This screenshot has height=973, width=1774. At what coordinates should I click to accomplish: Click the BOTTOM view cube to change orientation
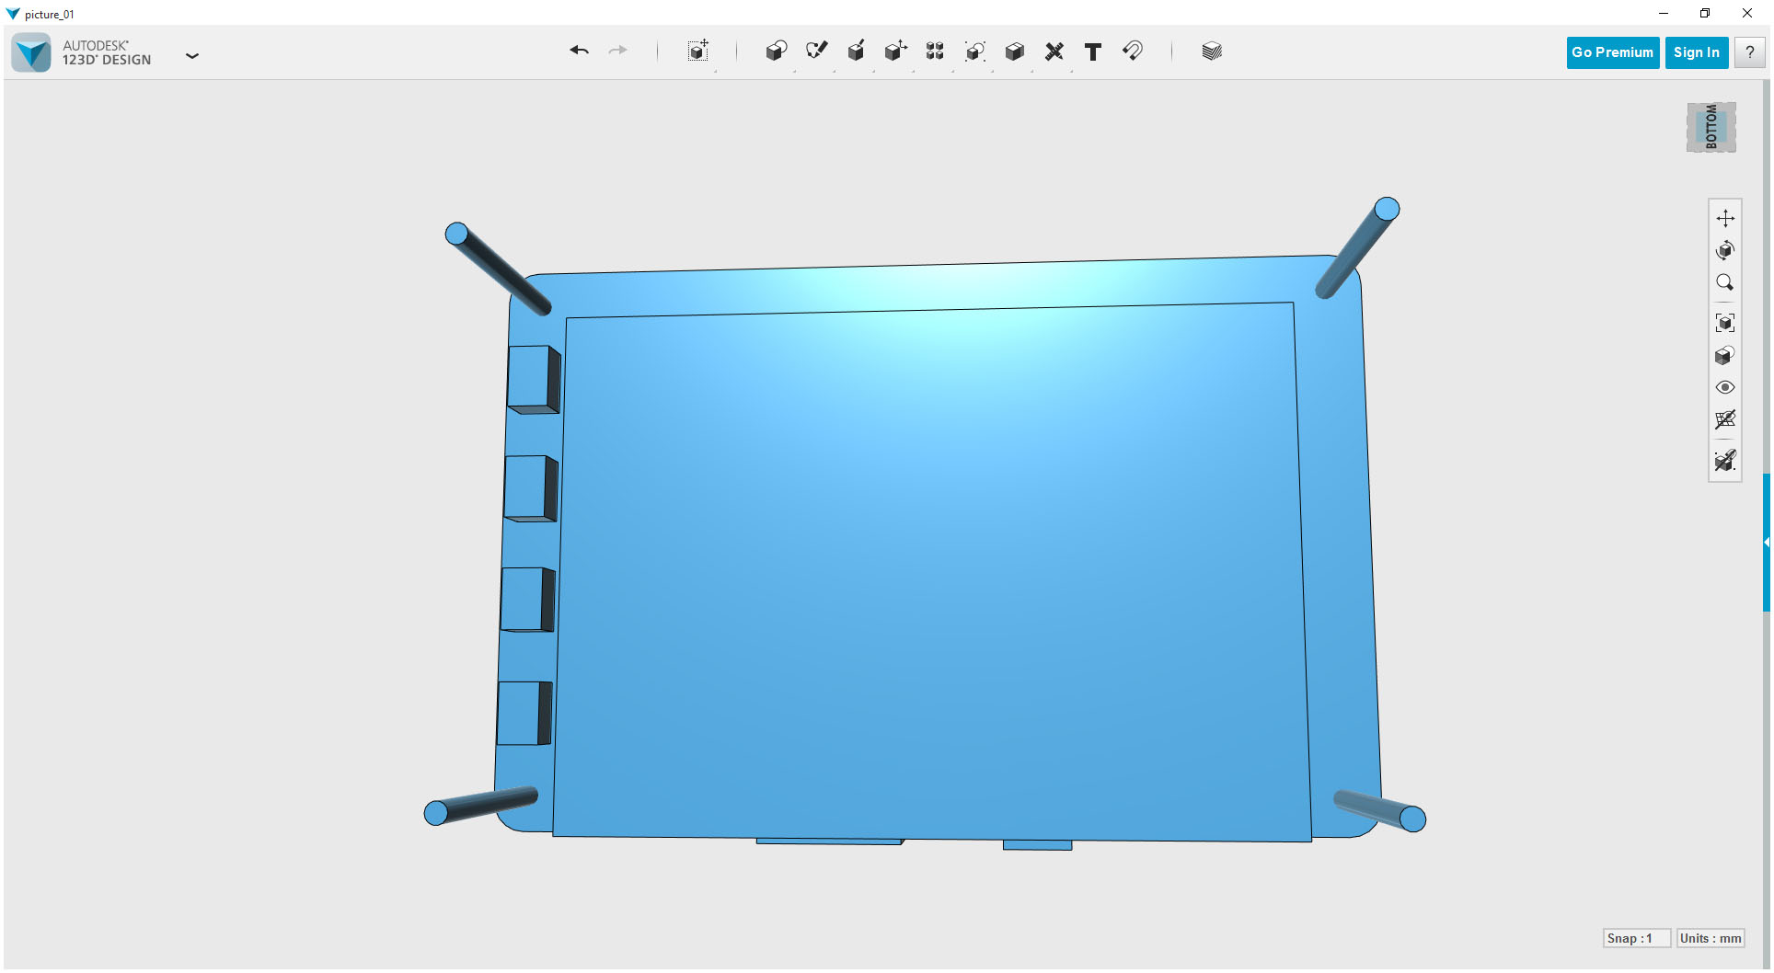[x=1711, y=126]
